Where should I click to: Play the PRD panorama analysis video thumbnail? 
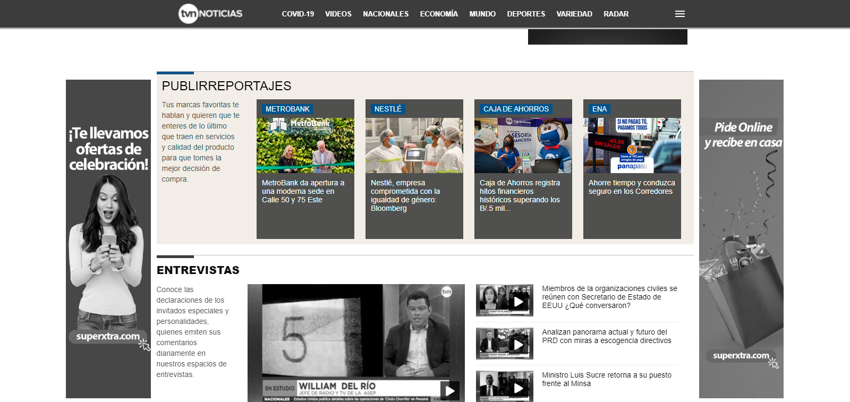click(x=505, y=344)
